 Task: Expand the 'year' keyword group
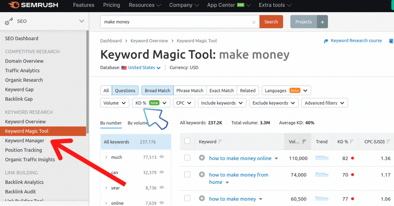coord(106,188)
